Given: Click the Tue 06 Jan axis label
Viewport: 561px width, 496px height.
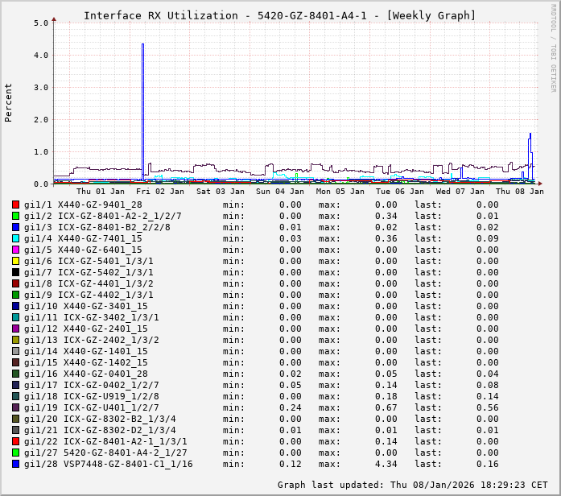Looking at the screenshot, I should coord(400,192).
